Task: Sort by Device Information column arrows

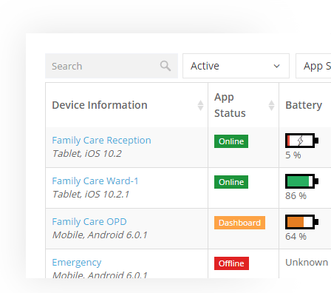Action: coord(200,105)
